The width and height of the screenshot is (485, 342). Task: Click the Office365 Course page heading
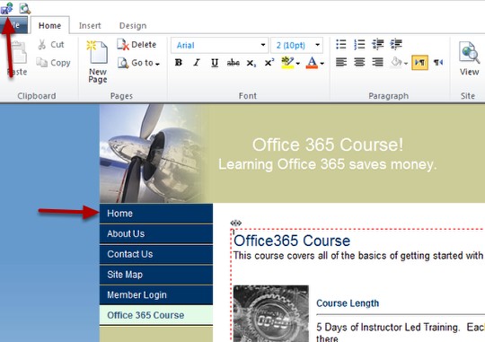(x=292, y=241)
